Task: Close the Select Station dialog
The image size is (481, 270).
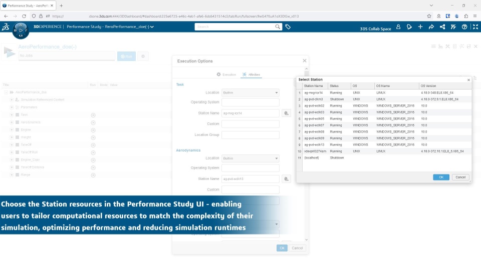Action: (x=469, y=80)
